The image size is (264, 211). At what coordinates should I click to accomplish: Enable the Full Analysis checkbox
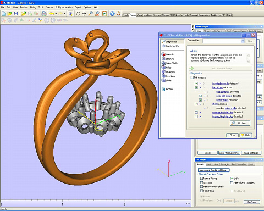coord(192,77)
